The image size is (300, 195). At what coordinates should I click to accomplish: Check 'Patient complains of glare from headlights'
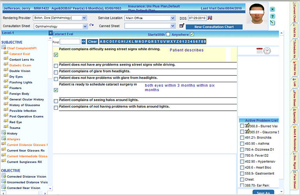pyautogui.click(x=56, y=72)
